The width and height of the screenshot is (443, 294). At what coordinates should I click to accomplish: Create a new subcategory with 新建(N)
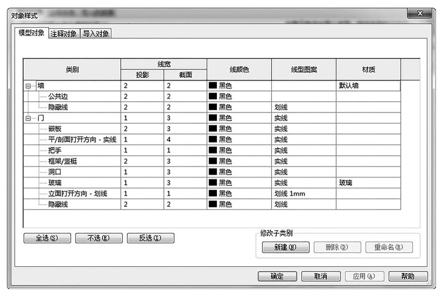tap(285, 248)
